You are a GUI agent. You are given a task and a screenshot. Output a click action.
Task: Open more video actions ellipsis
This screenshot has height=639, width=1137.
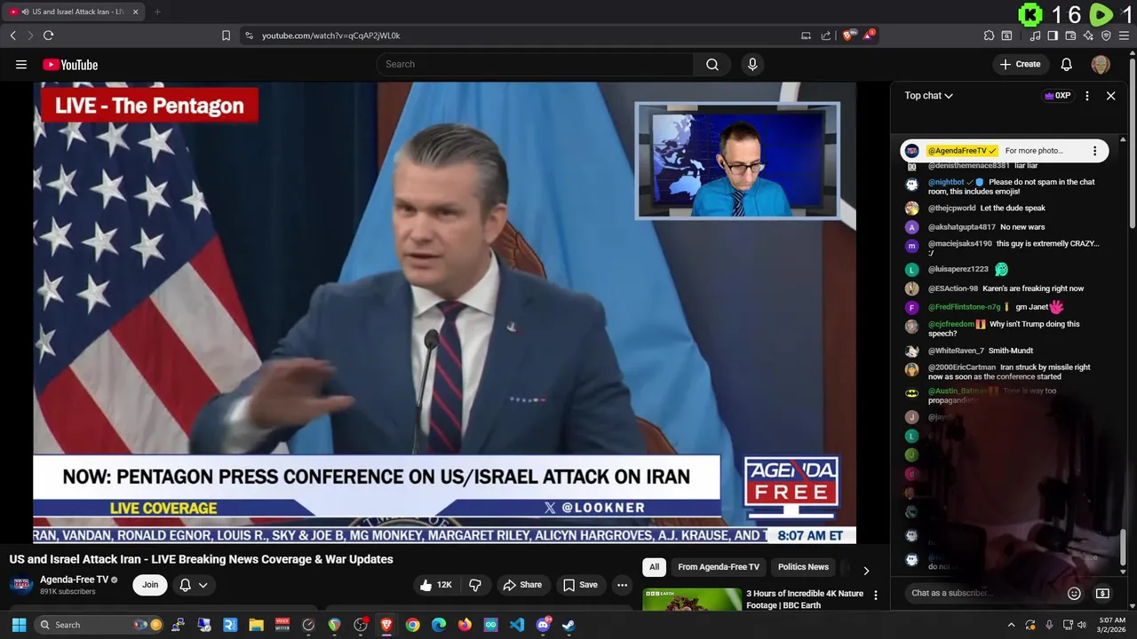(622, 585)
